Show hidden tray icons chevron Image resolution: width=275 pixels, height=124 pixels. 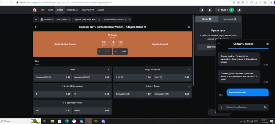(241, 121)
